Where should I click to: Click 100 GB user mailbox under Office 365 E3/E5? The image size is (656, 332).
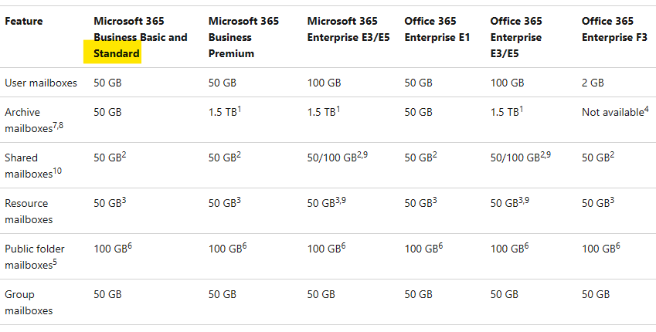507,83
